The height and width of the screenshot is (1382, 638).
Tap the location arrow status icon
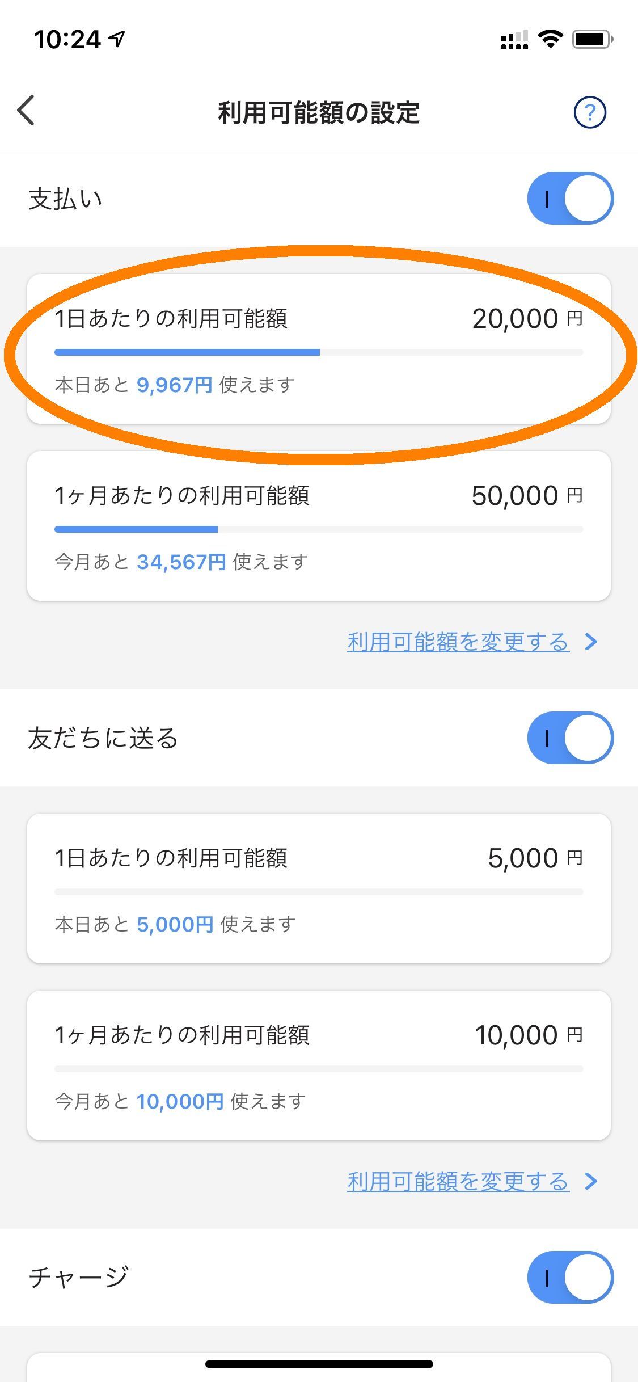pos(117,39)
